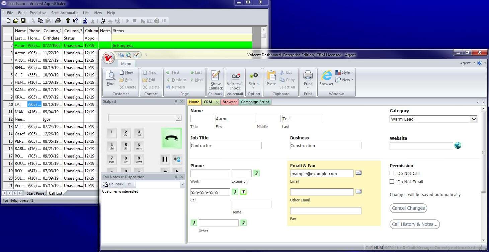Click the Dashboard form vertical scrollbar
The height and width of the screenshot is (252, 489).
tap(483, 152)
